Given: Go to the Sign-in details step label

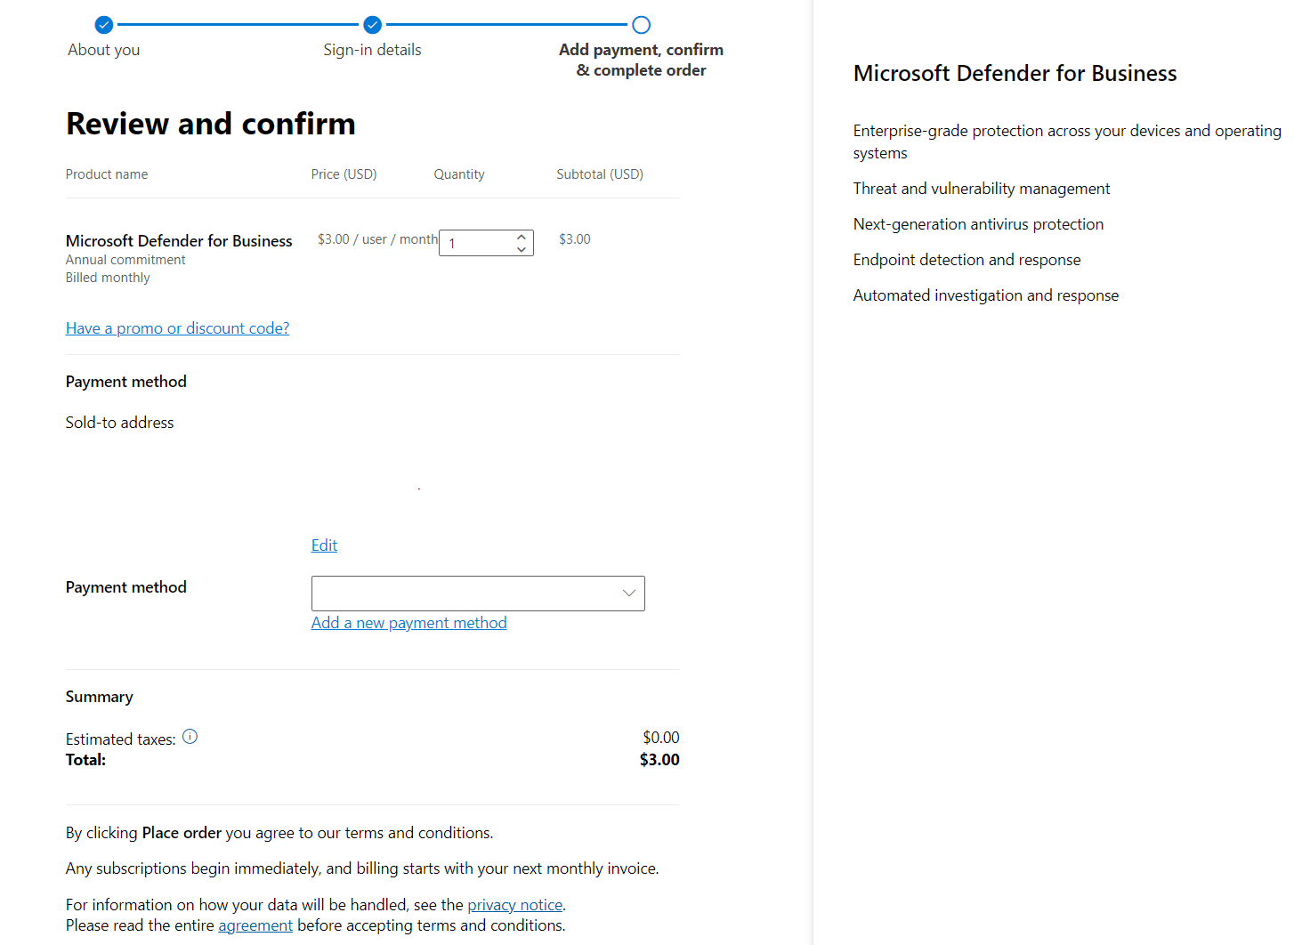Looking at the screenshot, I should (372, 50).
